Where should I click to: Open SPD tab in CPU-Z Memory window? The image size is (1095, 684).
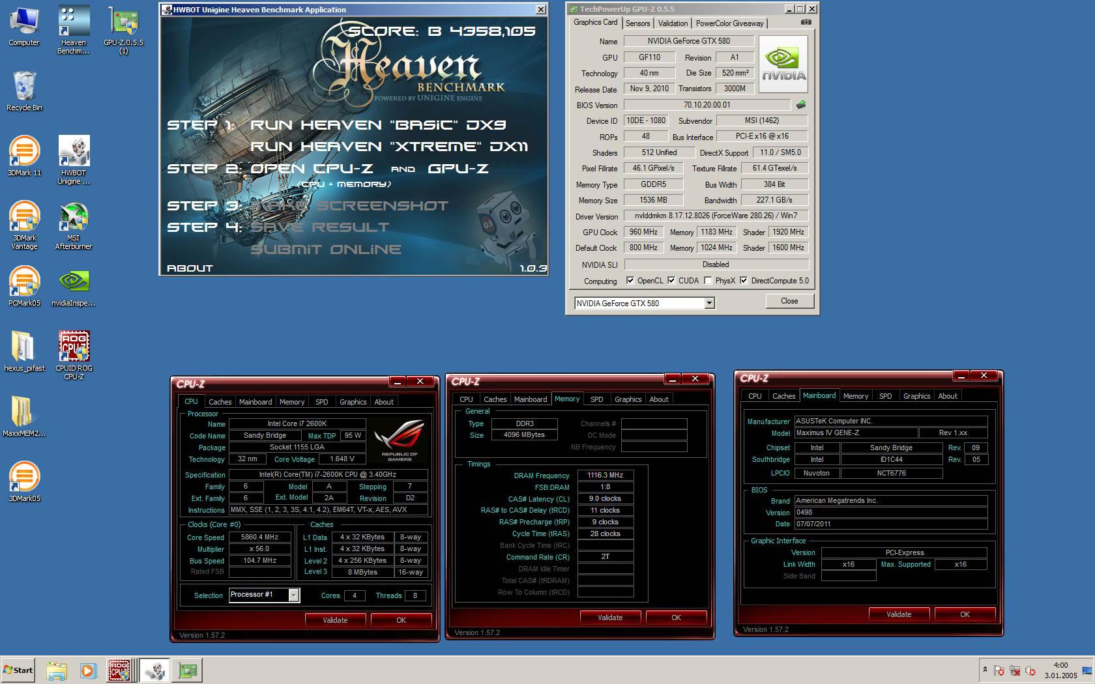click(x=597, y=399)
